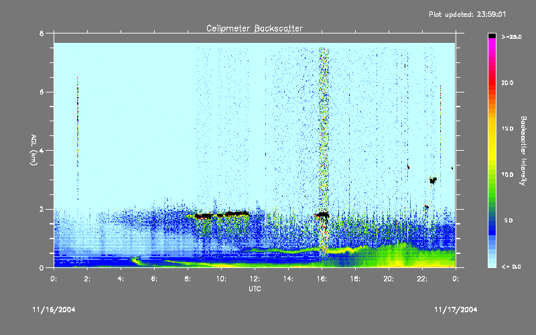Click the x-axis tick label "10:"
Viewport: 536px width, 335px height.
tap(221, 279)
